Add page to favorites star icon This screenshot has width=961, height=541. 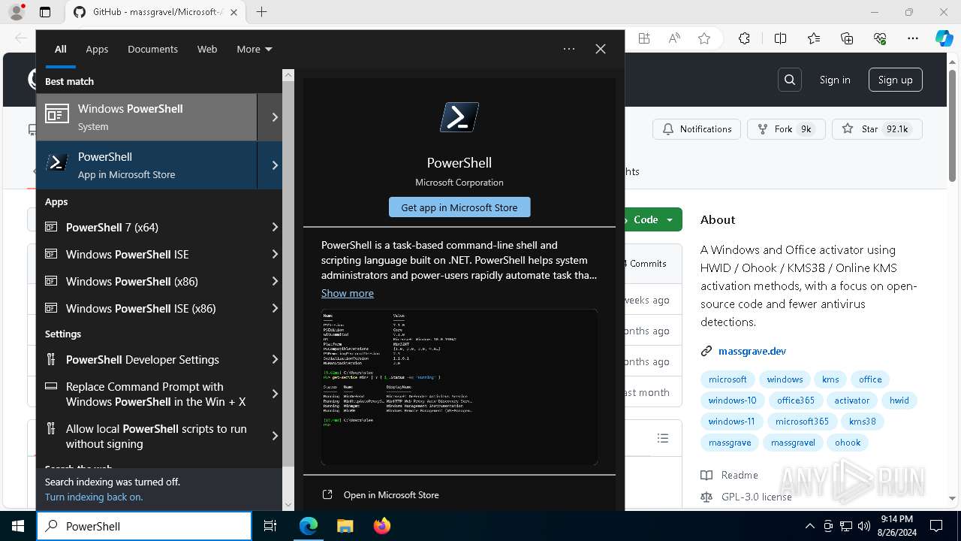[x=704, y=38]
